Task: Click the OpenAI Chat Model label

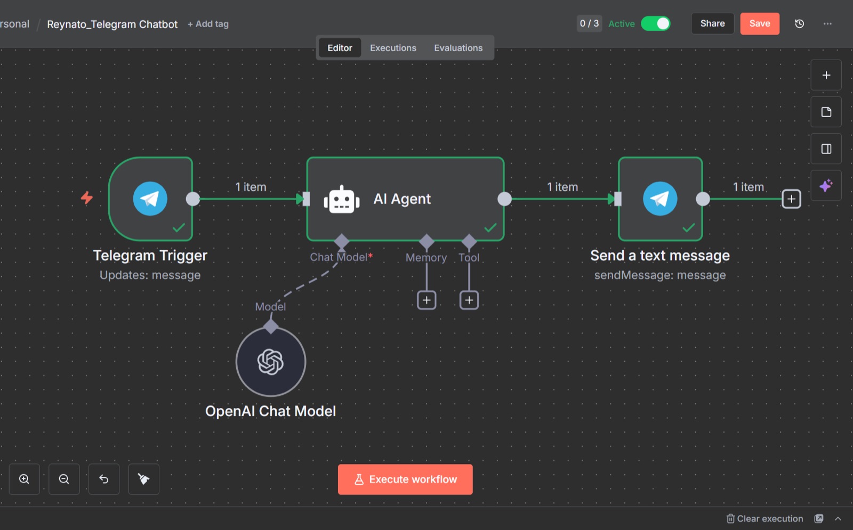Action: pyautogui.click(x=271, y=411)
